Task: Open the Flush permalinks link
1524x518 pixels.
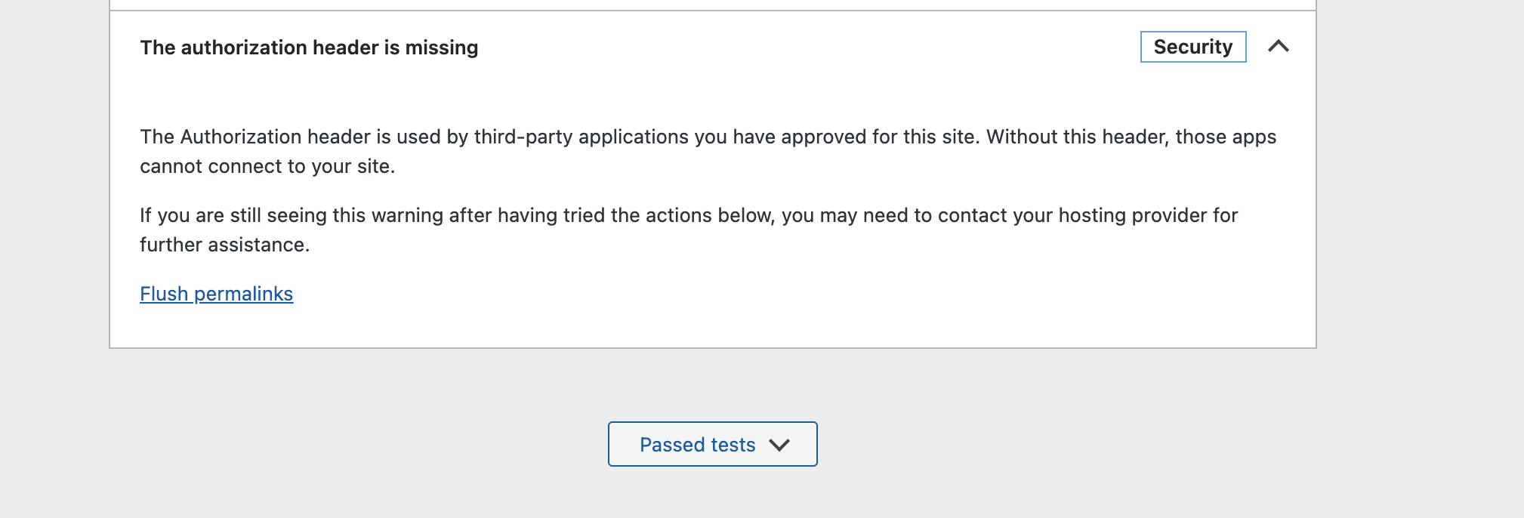Action: click(216, 294)
